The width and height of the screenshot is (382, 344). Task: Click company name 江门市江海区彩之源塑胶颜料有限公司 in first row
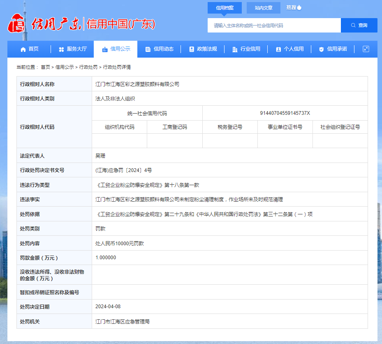137,84
